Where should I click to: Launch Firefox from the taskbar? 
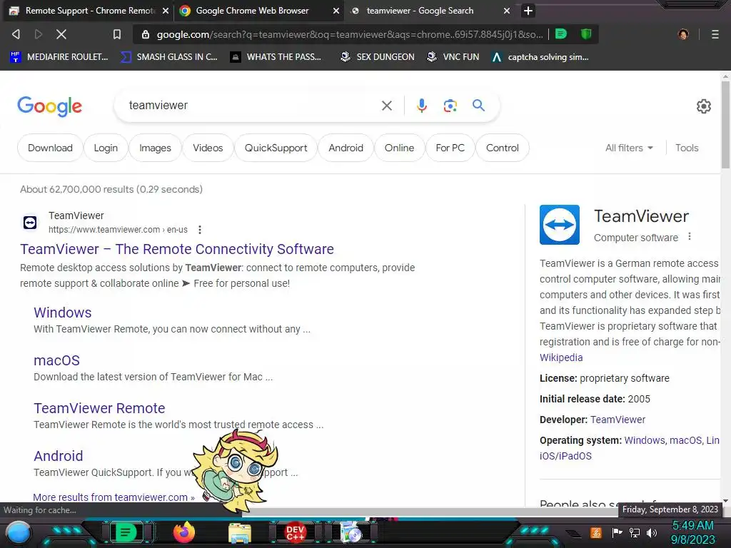pyautogui.click(x=183, y=532)
